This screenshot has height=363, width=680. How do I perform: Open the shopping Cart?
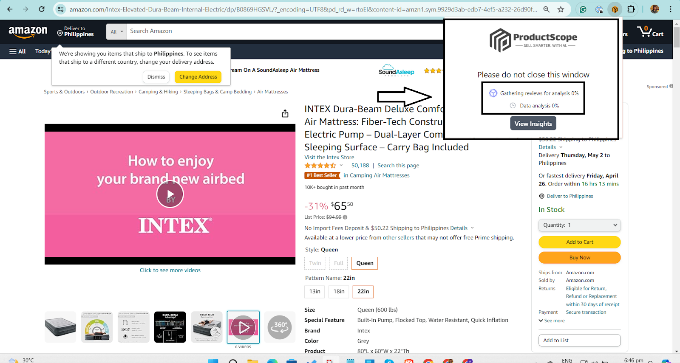click(650, 32)
